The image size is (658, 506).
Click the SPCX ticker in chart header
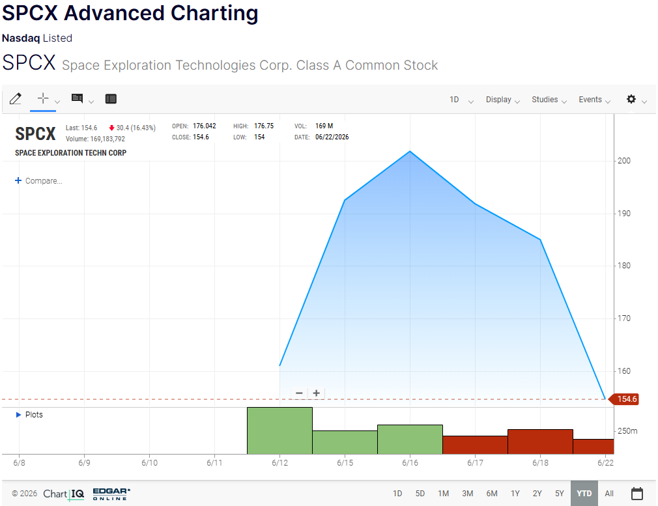[35, 134]
